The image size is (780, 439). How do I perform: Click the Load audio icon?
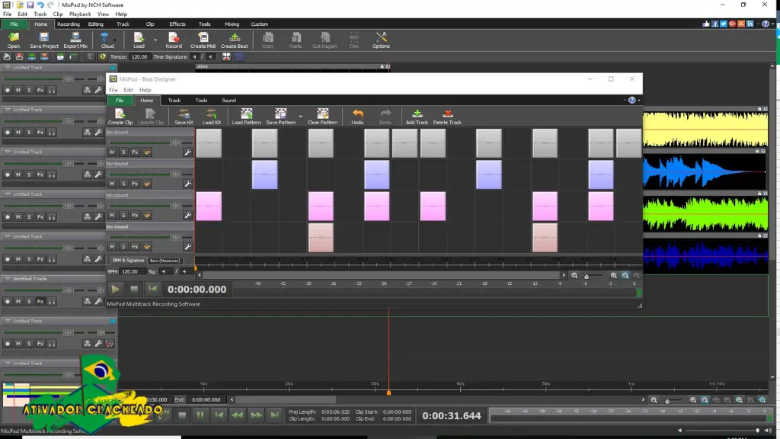click(x=139, y=40)
